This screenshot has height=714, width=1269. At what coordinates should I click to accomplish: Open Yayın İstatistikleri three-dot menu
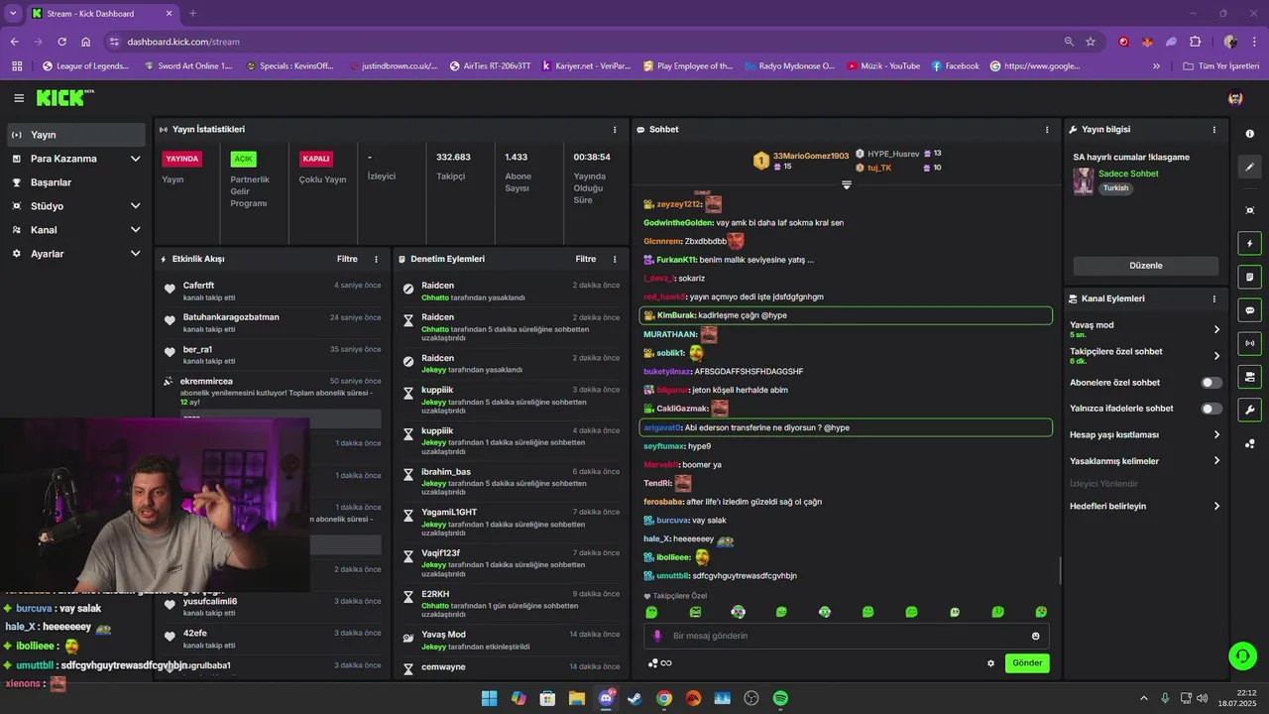click(615, 130)
